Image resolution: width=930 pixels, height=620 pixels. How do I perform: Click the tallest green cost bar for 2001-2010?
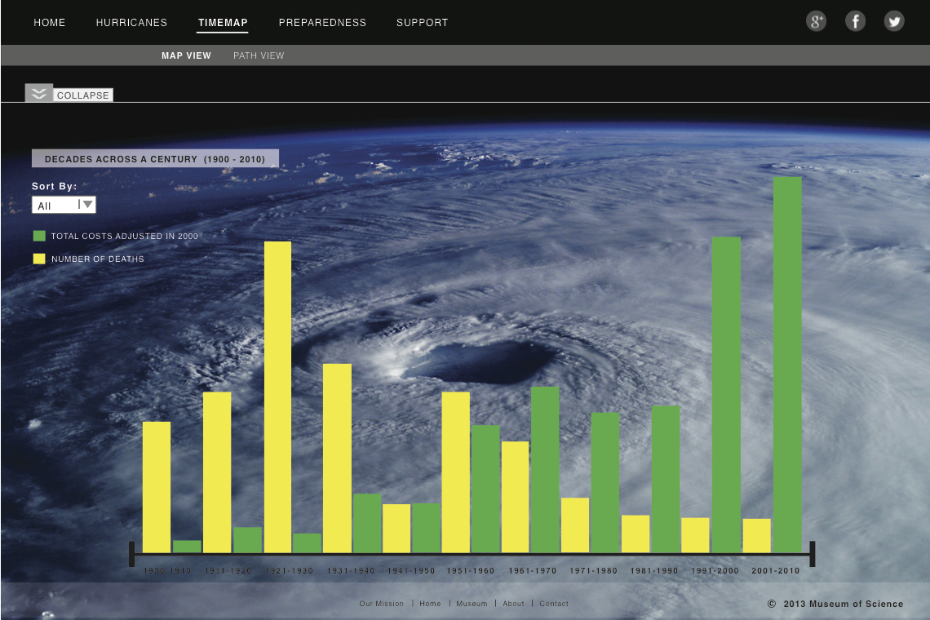pos(788,365)
